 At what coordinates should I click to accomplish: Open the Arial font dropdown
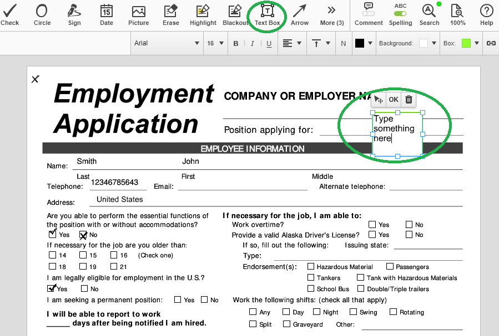point(167,43)
